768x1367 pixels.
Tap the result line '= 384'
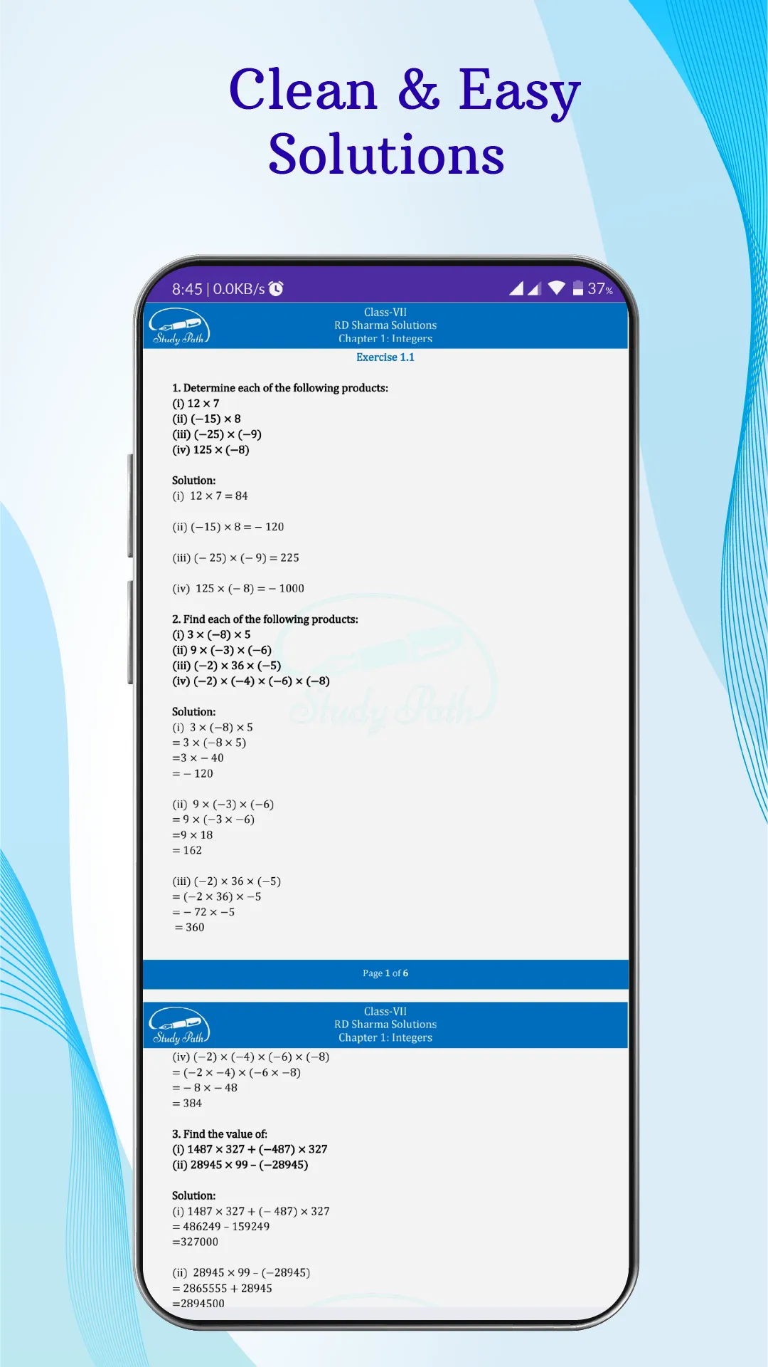pyautogui.click(x=187, y=1104)
